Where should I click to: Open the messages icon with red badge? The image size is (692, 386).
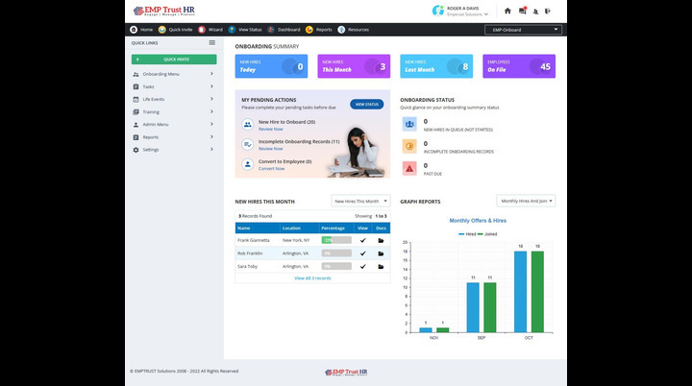point(523,12)
